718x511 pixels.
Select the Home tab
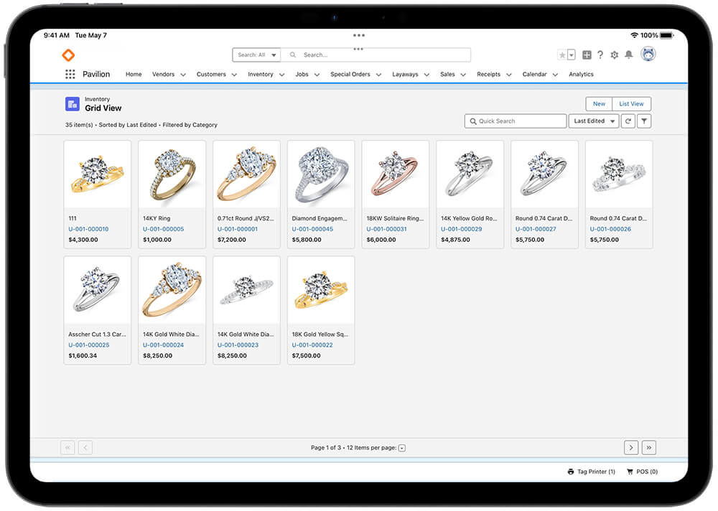(134, 74)
